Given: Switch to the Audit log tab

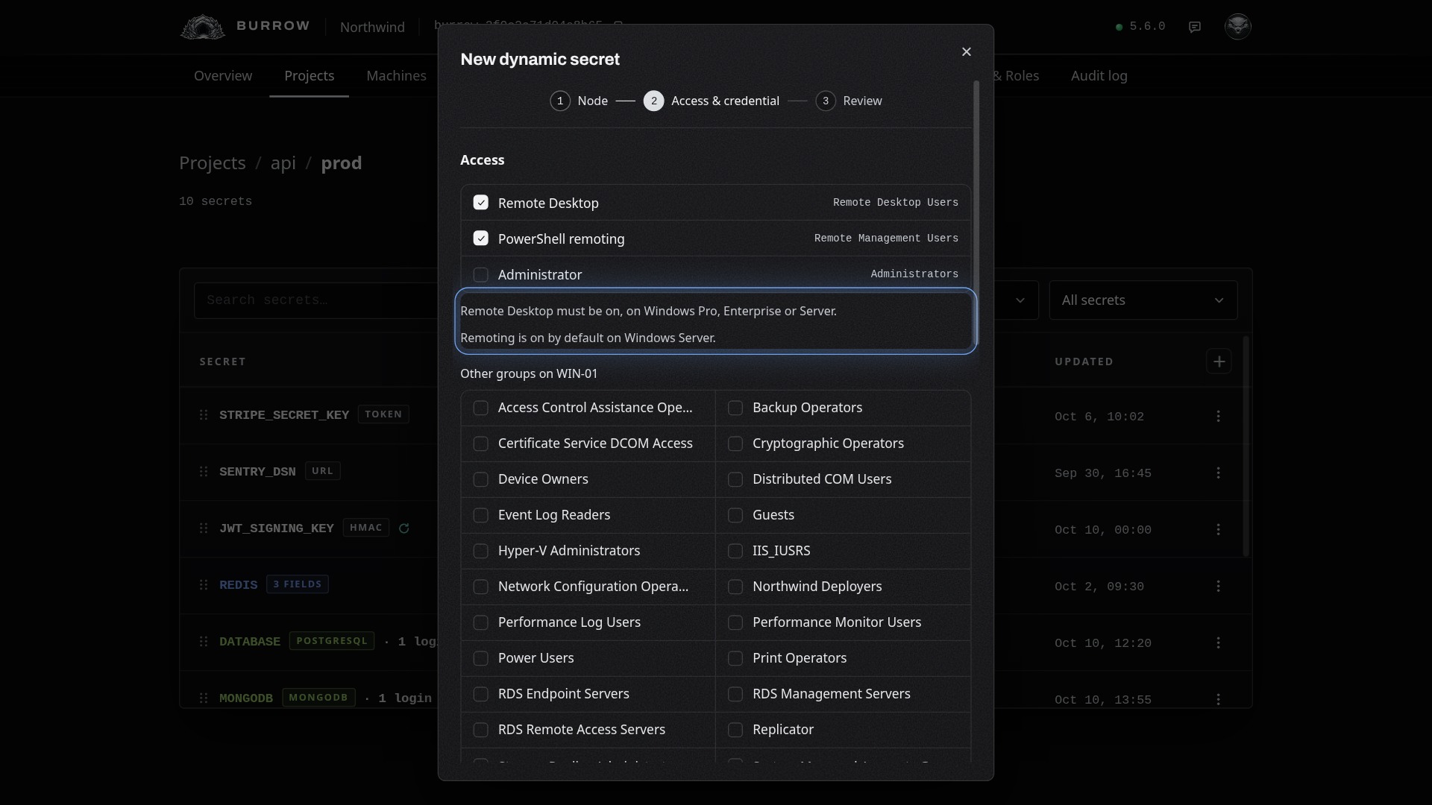Looking at the screenshot, I should pos(1099,76).
